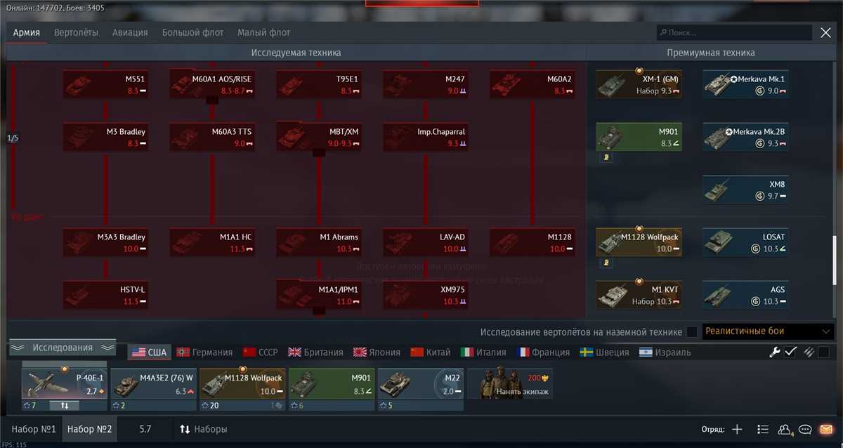
Task: Switch to the Армия tab
Action: pos(27,32)
